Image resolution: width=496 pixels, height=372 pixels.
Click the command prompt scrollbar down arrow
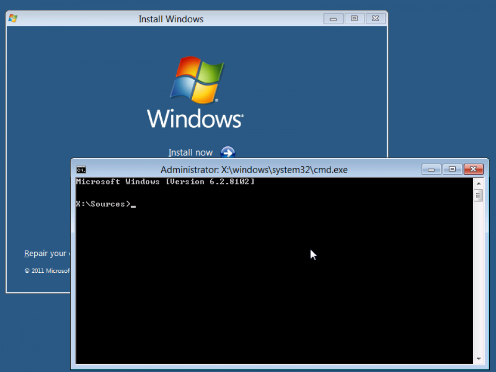478,359
